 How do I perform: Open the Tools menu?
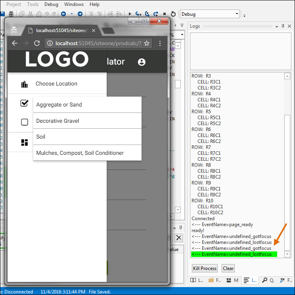tap(33, 4)
